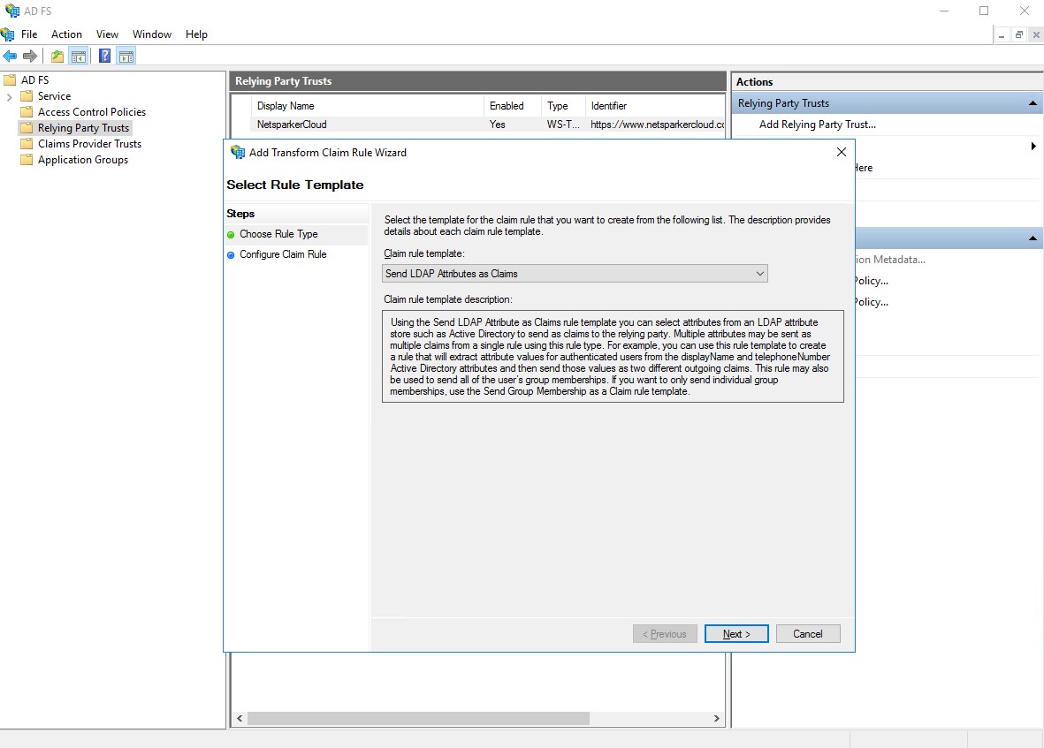
Task: Click Add Relying Party Trust action
Action: click(x=817, y=125)
